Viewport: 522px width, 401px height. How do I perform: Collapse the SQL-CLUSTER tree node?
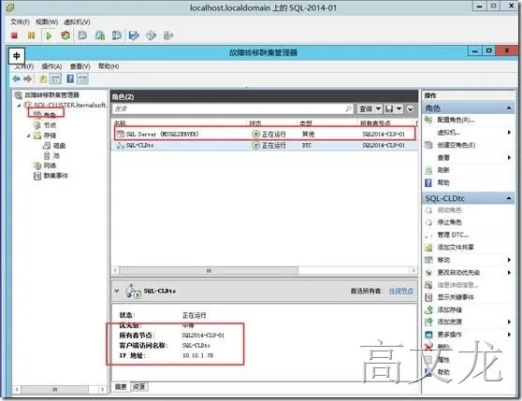[19, 105]
